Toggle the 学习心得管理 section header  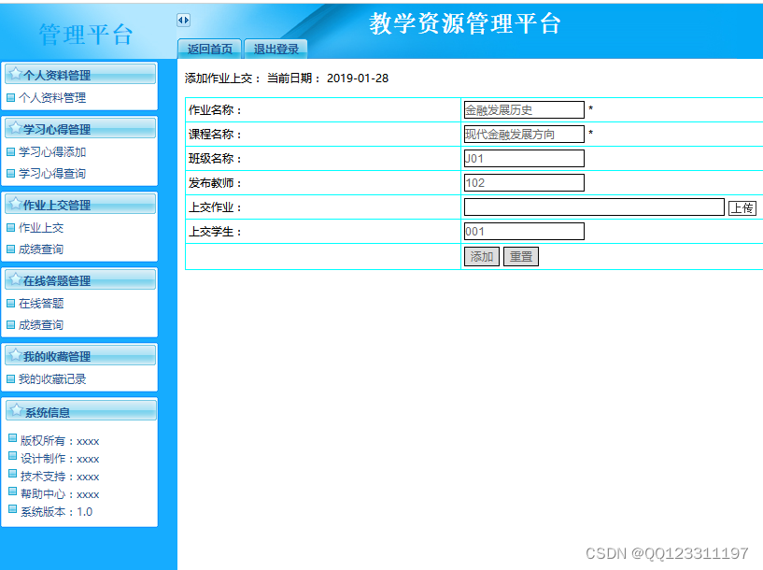point(80,129)
